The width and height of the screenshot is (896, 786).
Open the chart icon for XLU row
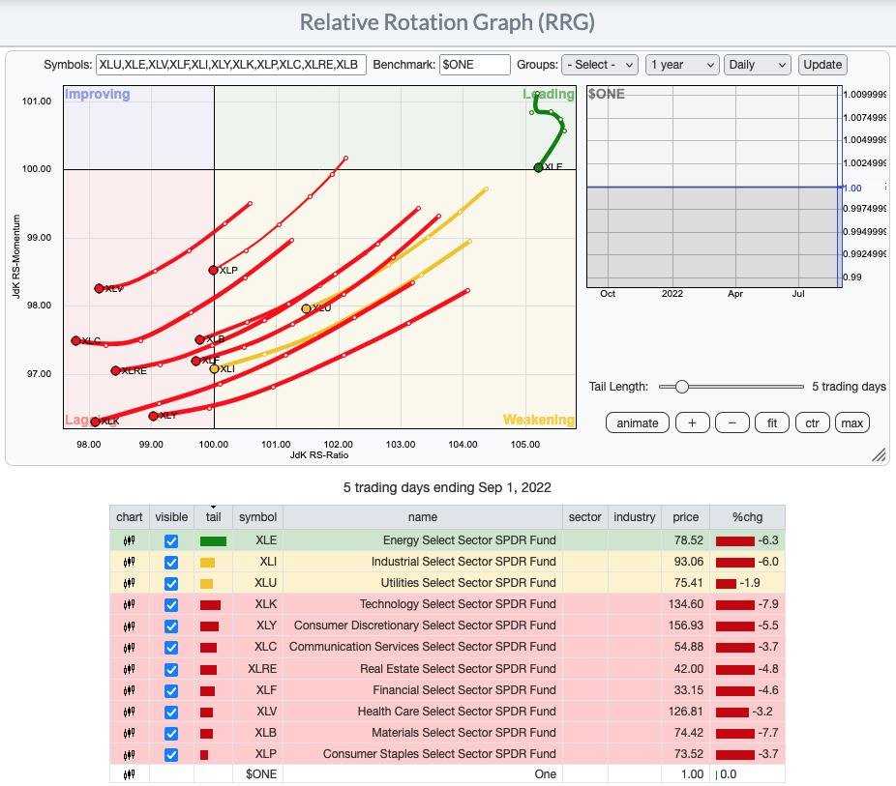click(x=129, y=583)
